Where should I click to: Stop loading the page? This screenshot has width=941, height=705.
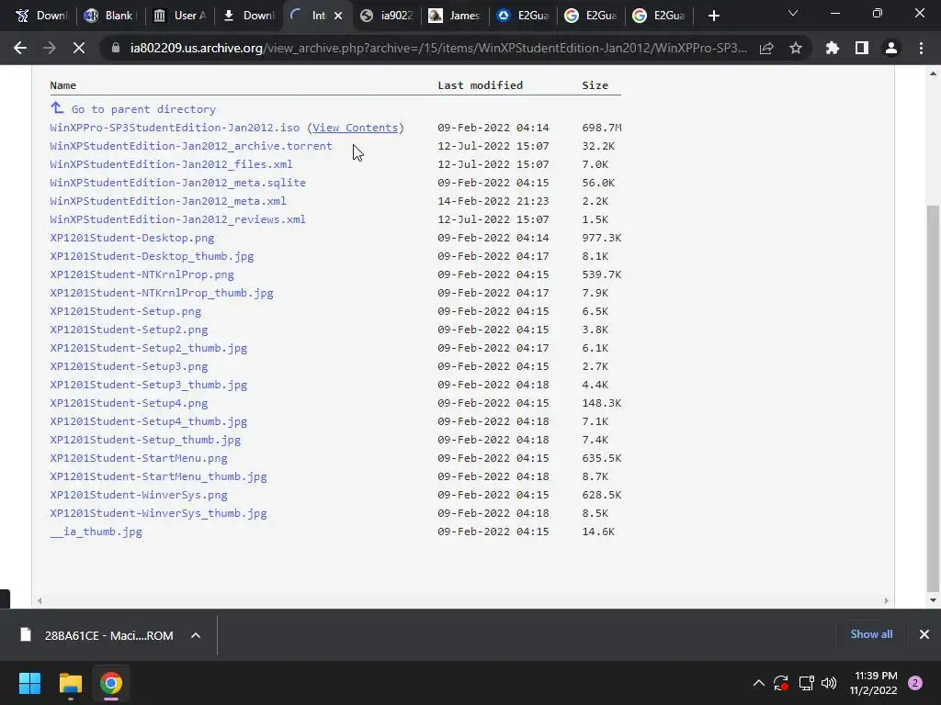click(x=79, y=48)
